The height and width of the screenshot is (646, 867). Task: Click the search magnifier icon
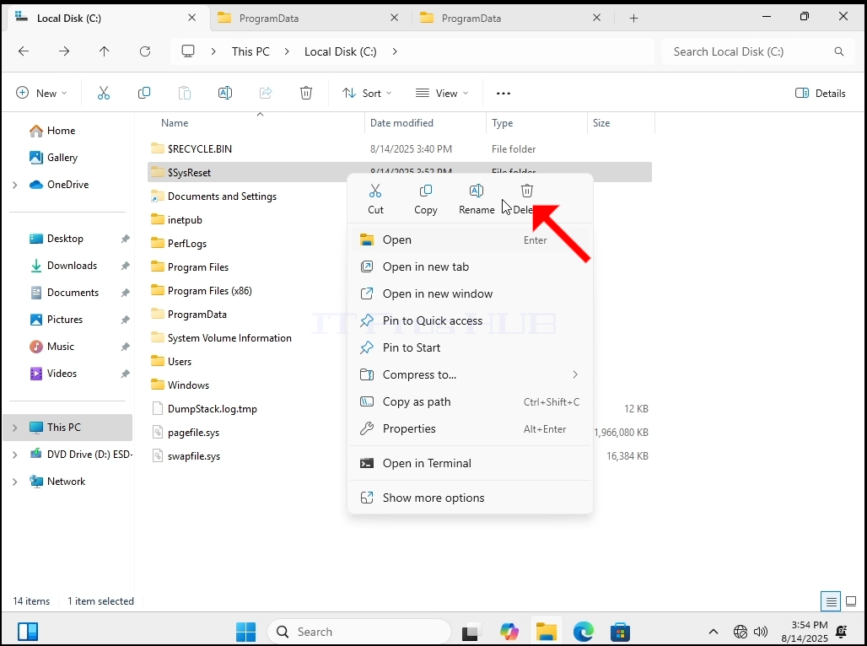[839, 51]
